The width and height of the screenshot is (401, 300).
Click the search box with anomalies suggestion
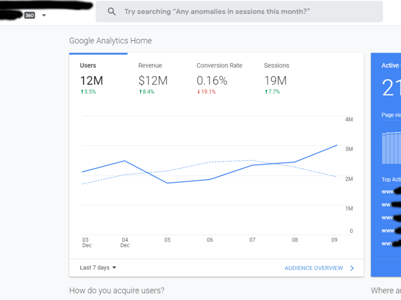tap(239, 12)
